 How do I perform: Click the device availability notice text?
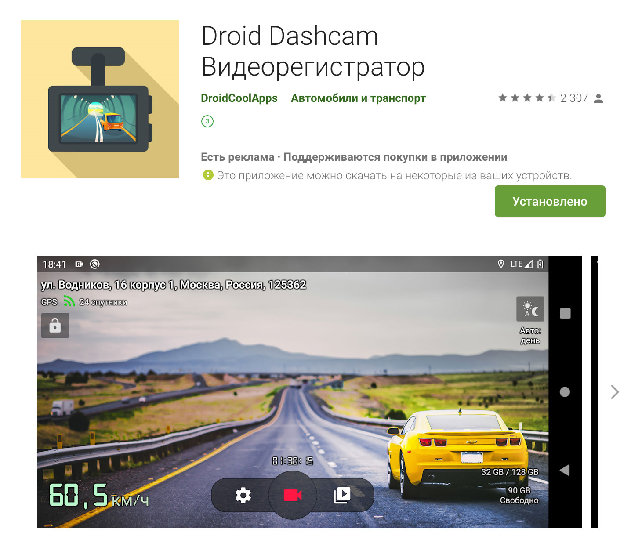pos(394,175)
